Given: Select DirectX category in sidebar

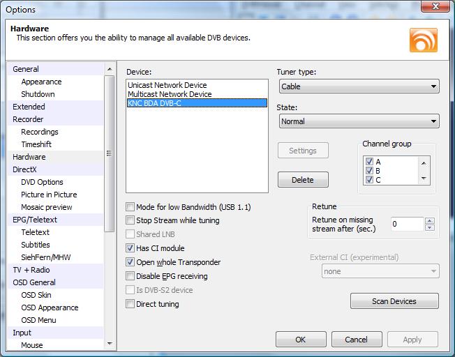Looking at the screenshot, I should click(x=24, y=169).
